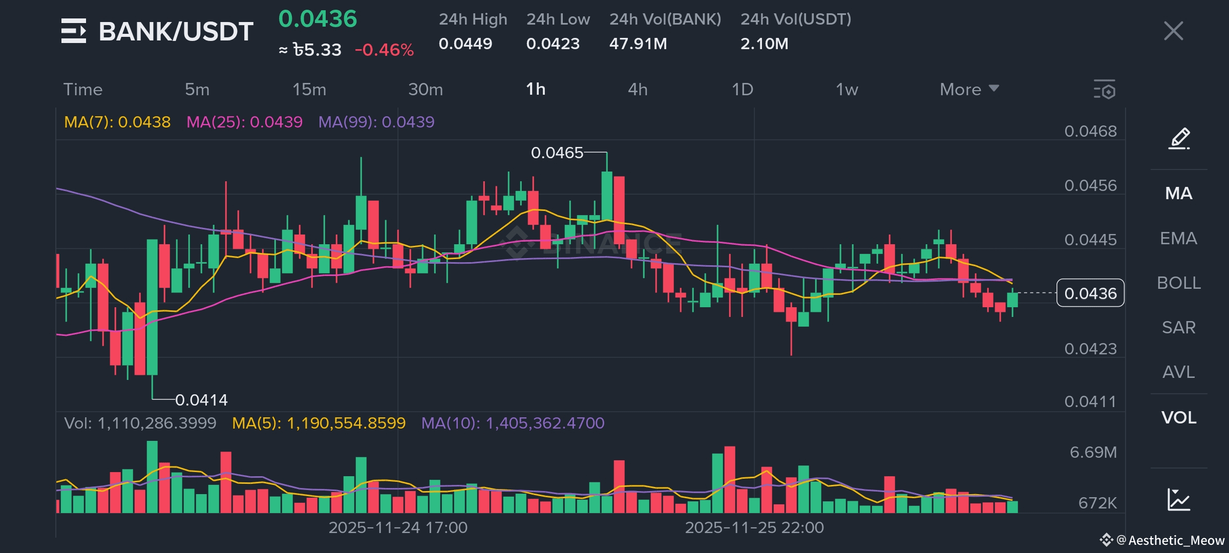Viewport: 1229px width, 553px height.
Task: Open the BANK/USDT pair selector
Action: (176, 32)
